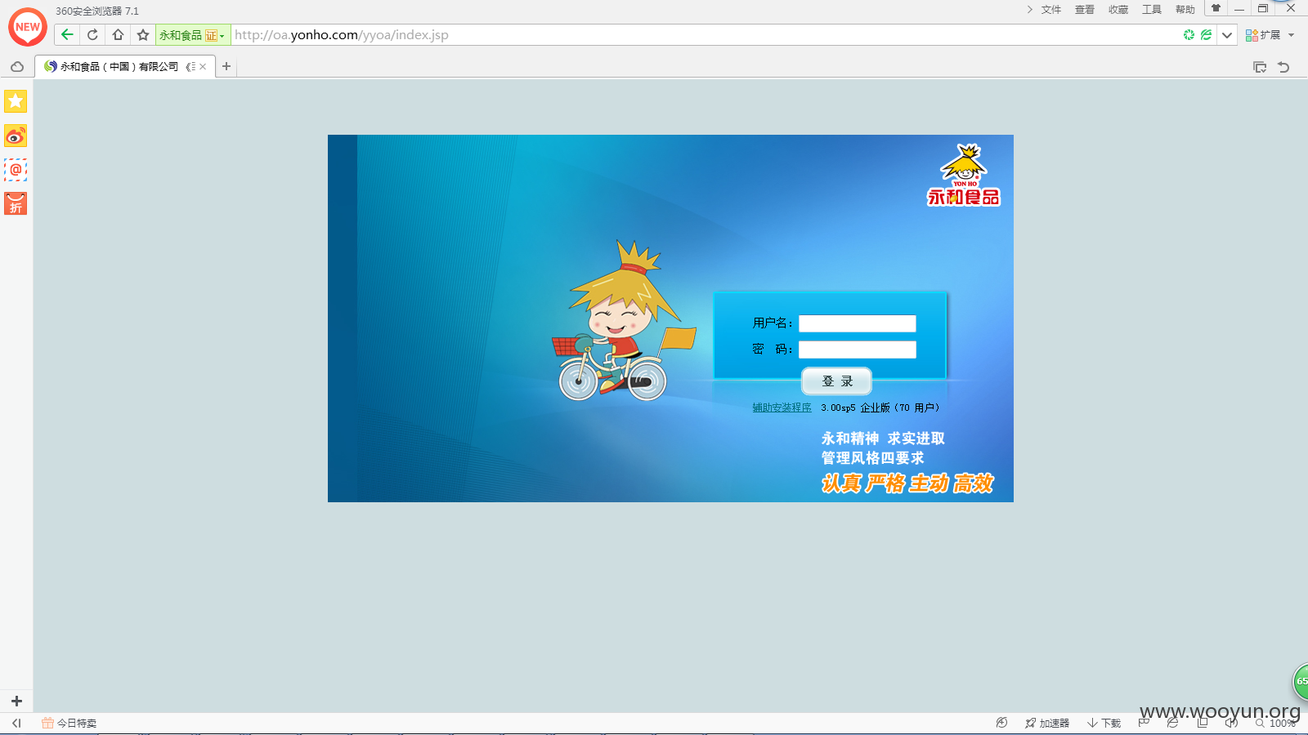Go back using the green arrow
The height and width of the screenshot is (735, 1308).
click(x=67, y=34)
